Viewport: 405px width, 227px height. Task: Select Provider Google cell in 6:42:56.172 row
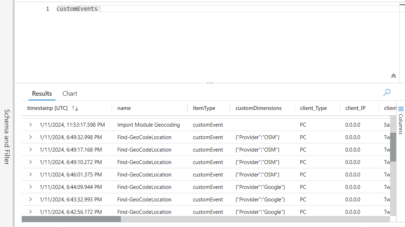pyautogui.click(x=260, y=212)
